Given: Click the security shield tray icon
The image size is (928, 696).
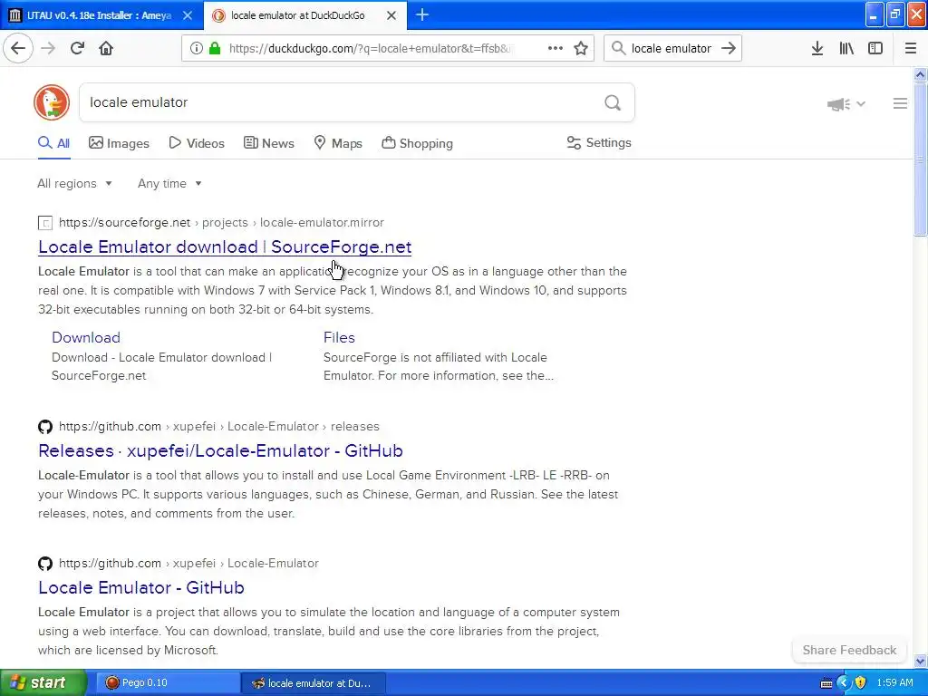Looking at the screenshot, I should tap(861, 683).
